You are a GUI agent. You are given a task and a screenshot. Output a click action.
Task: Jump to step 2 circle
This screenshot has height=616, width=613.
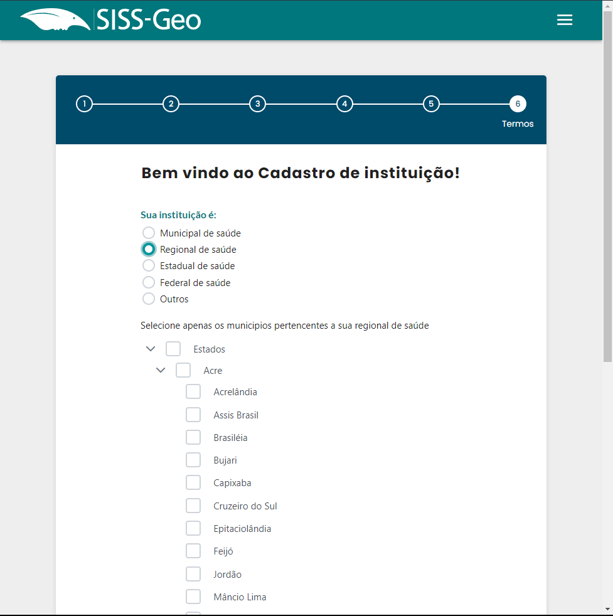pos(171,104)
